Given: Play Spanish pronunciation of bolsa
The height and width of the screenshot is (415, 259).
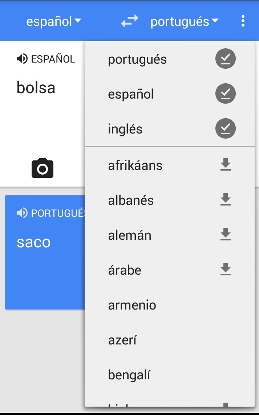Looking at the screenshot, I should [x=22, y=59].
